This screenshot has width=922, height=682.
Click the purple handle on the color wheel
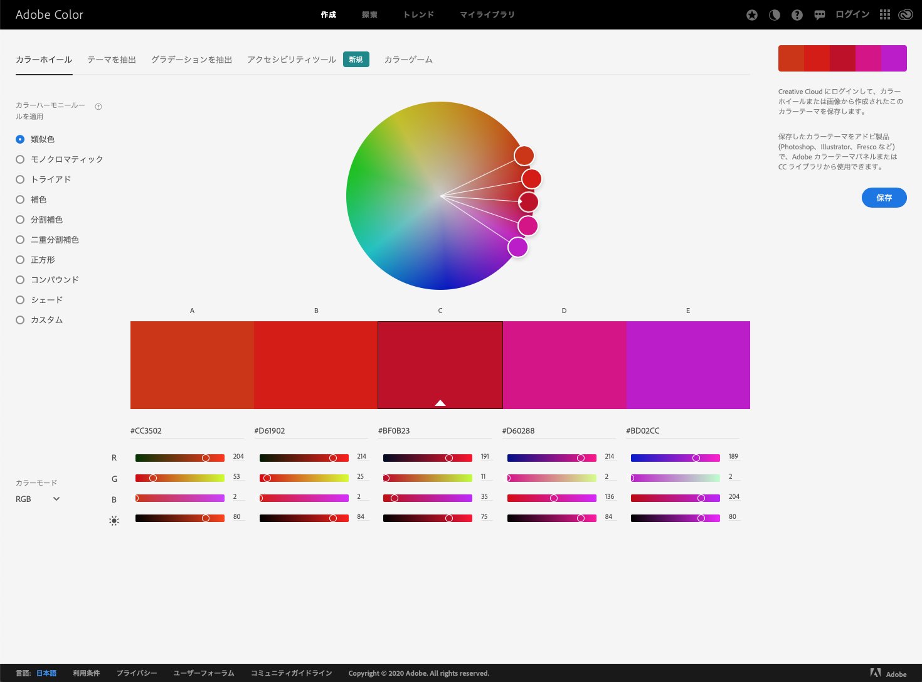click(518, 247)
